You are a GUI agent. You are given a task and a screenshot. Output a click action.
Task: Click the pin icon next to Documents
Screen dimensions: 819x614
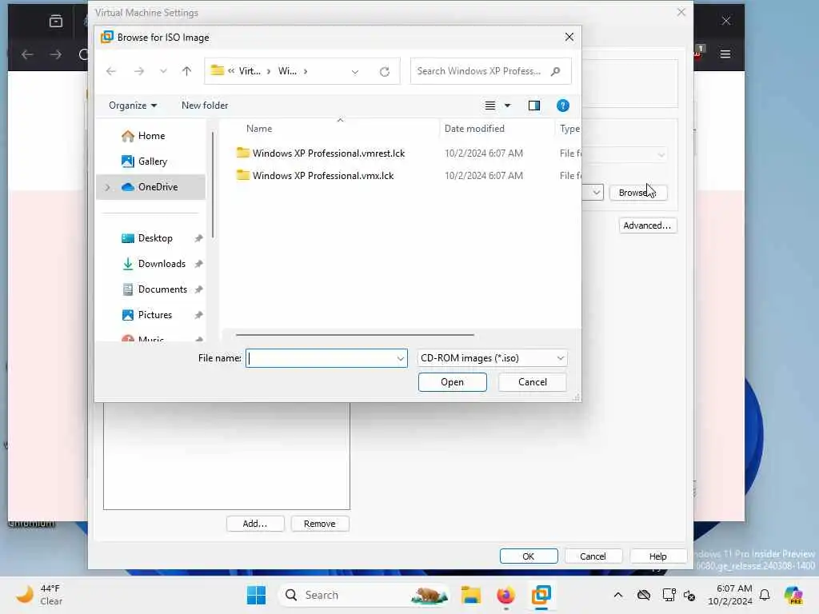[198, 289]
